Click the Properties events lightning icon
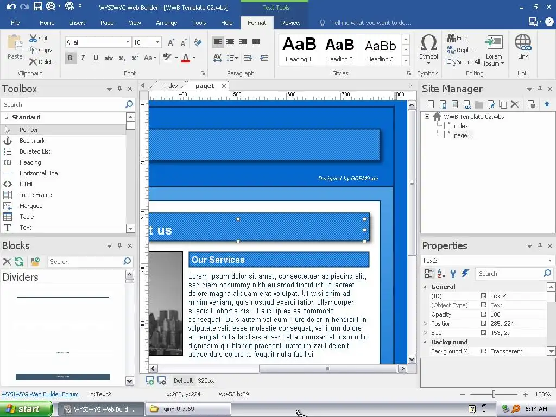 pos(465,274)
